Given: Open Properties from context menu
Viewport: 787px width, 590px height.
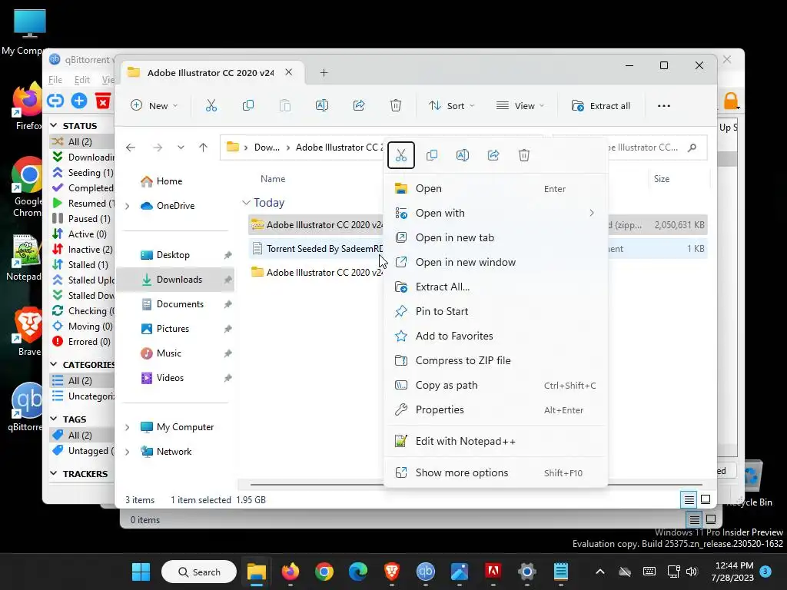Looking at the screenshot, I should click(x=496, y=410).
